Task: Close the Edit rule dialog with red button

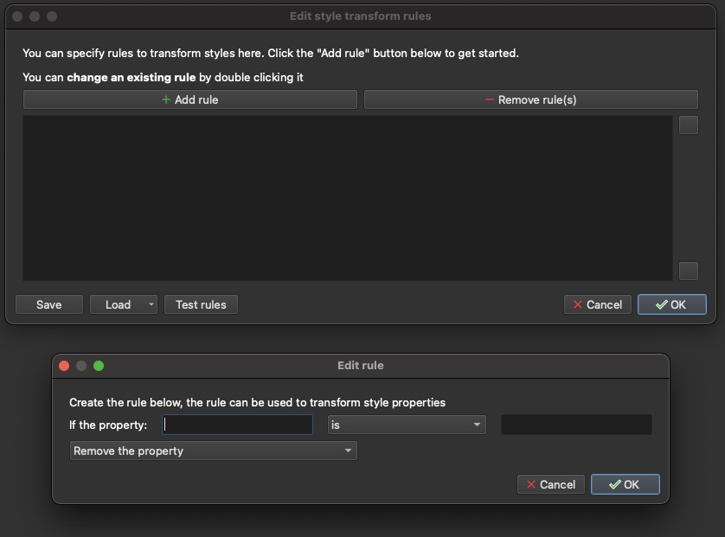Action: (x=64, y=366)
